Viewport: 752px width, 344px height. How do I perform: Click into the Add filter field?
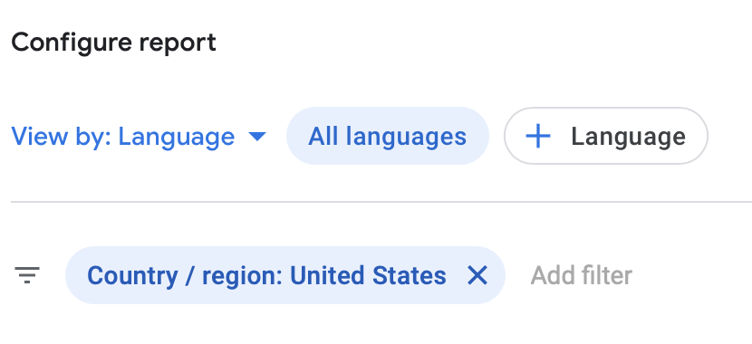(582, 275)
